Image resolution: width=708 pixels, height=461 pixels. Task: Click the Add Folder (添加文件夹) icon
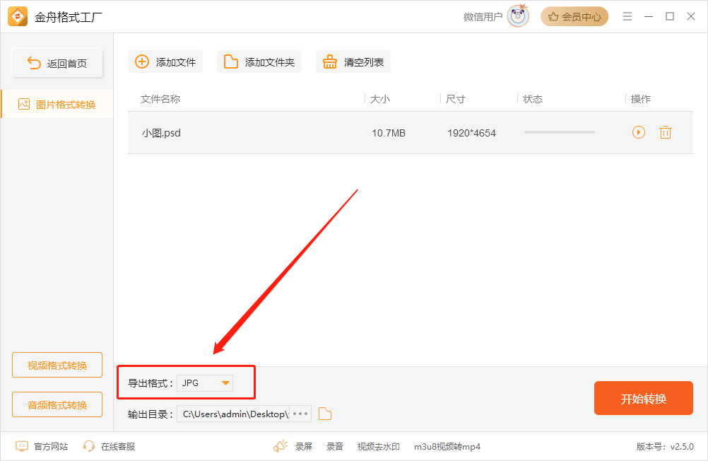(230, 62)
